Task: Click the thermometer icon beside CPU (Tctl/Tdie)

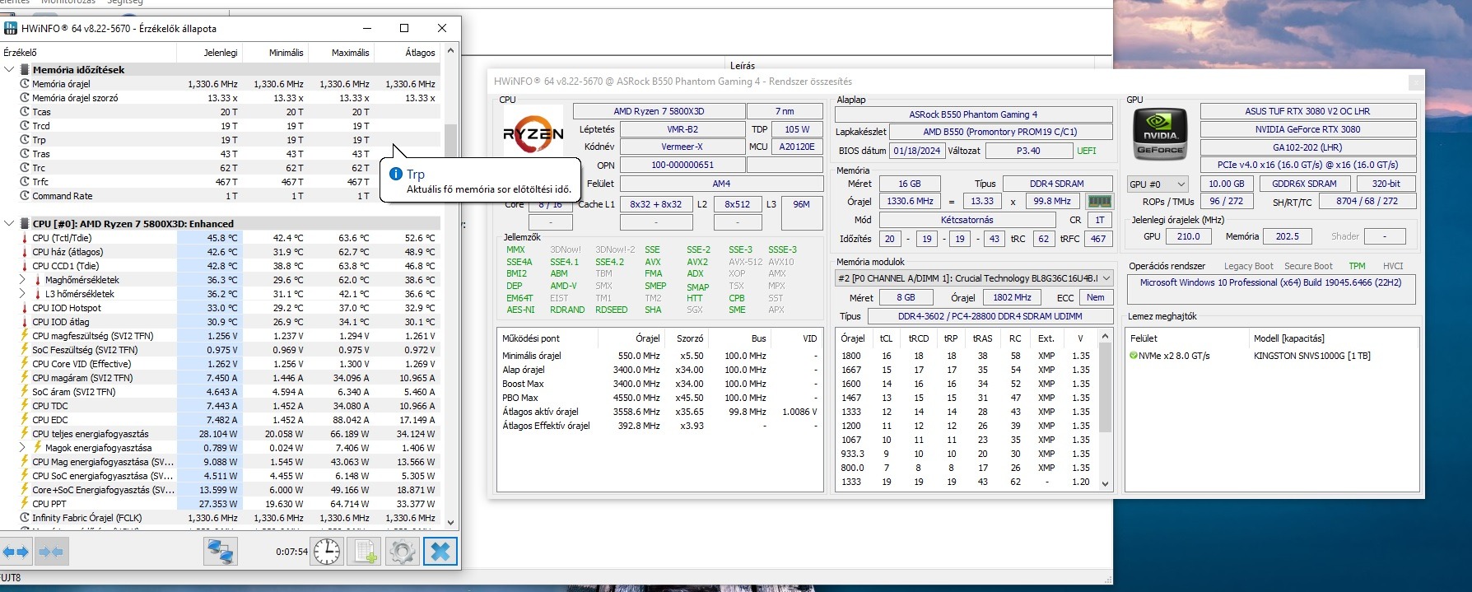Action: point(25,238)
